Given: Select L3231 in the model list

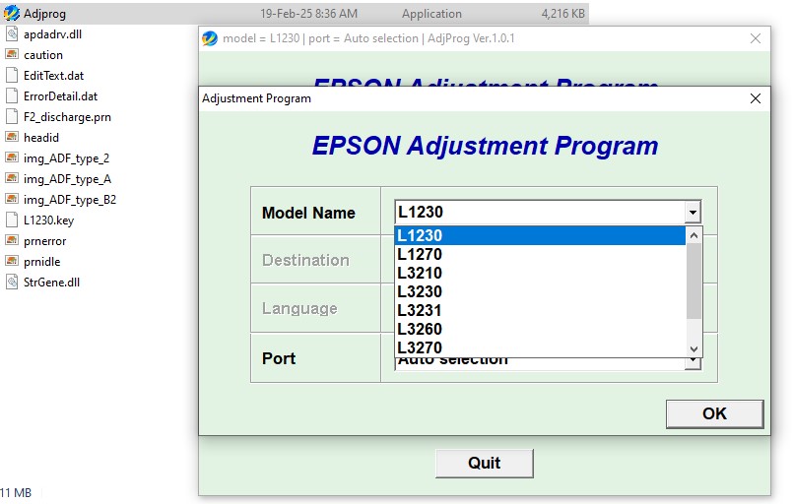Looking at the screenshot, I should (540, 310).
